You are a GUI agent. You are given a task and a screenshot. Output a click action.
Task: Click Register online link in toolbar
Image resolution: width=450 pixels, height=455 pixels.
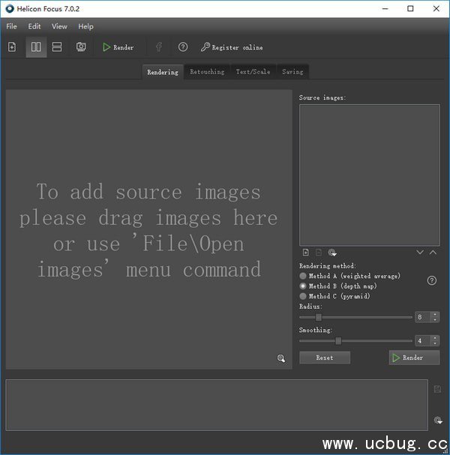(232, 47)
